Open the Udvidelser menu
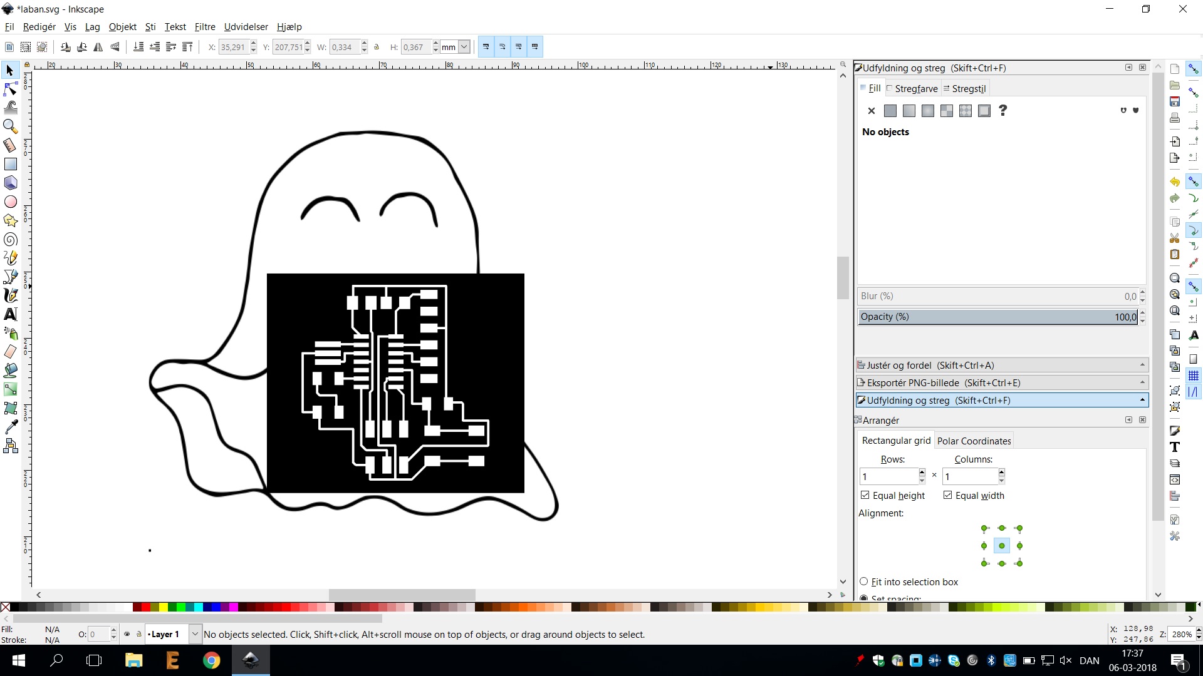 (246, 27)
